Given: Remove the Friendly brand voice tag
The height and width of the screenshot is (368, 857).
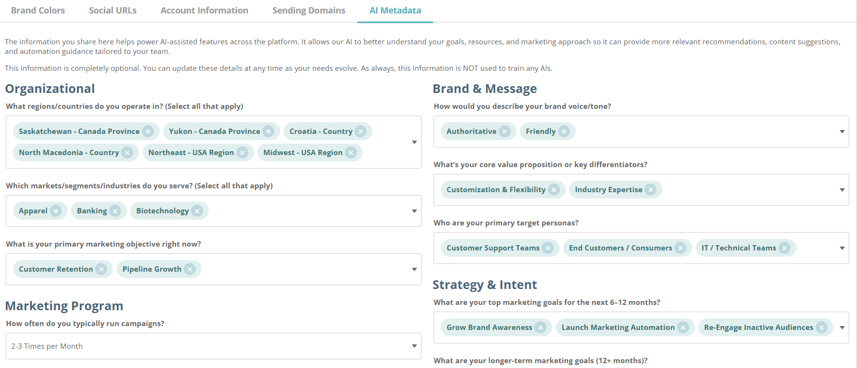Looking at the screenshot, I should (564, 131).
